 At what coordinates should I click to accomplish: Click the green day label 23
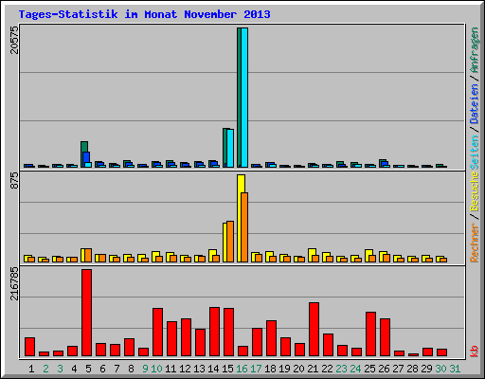341,369
